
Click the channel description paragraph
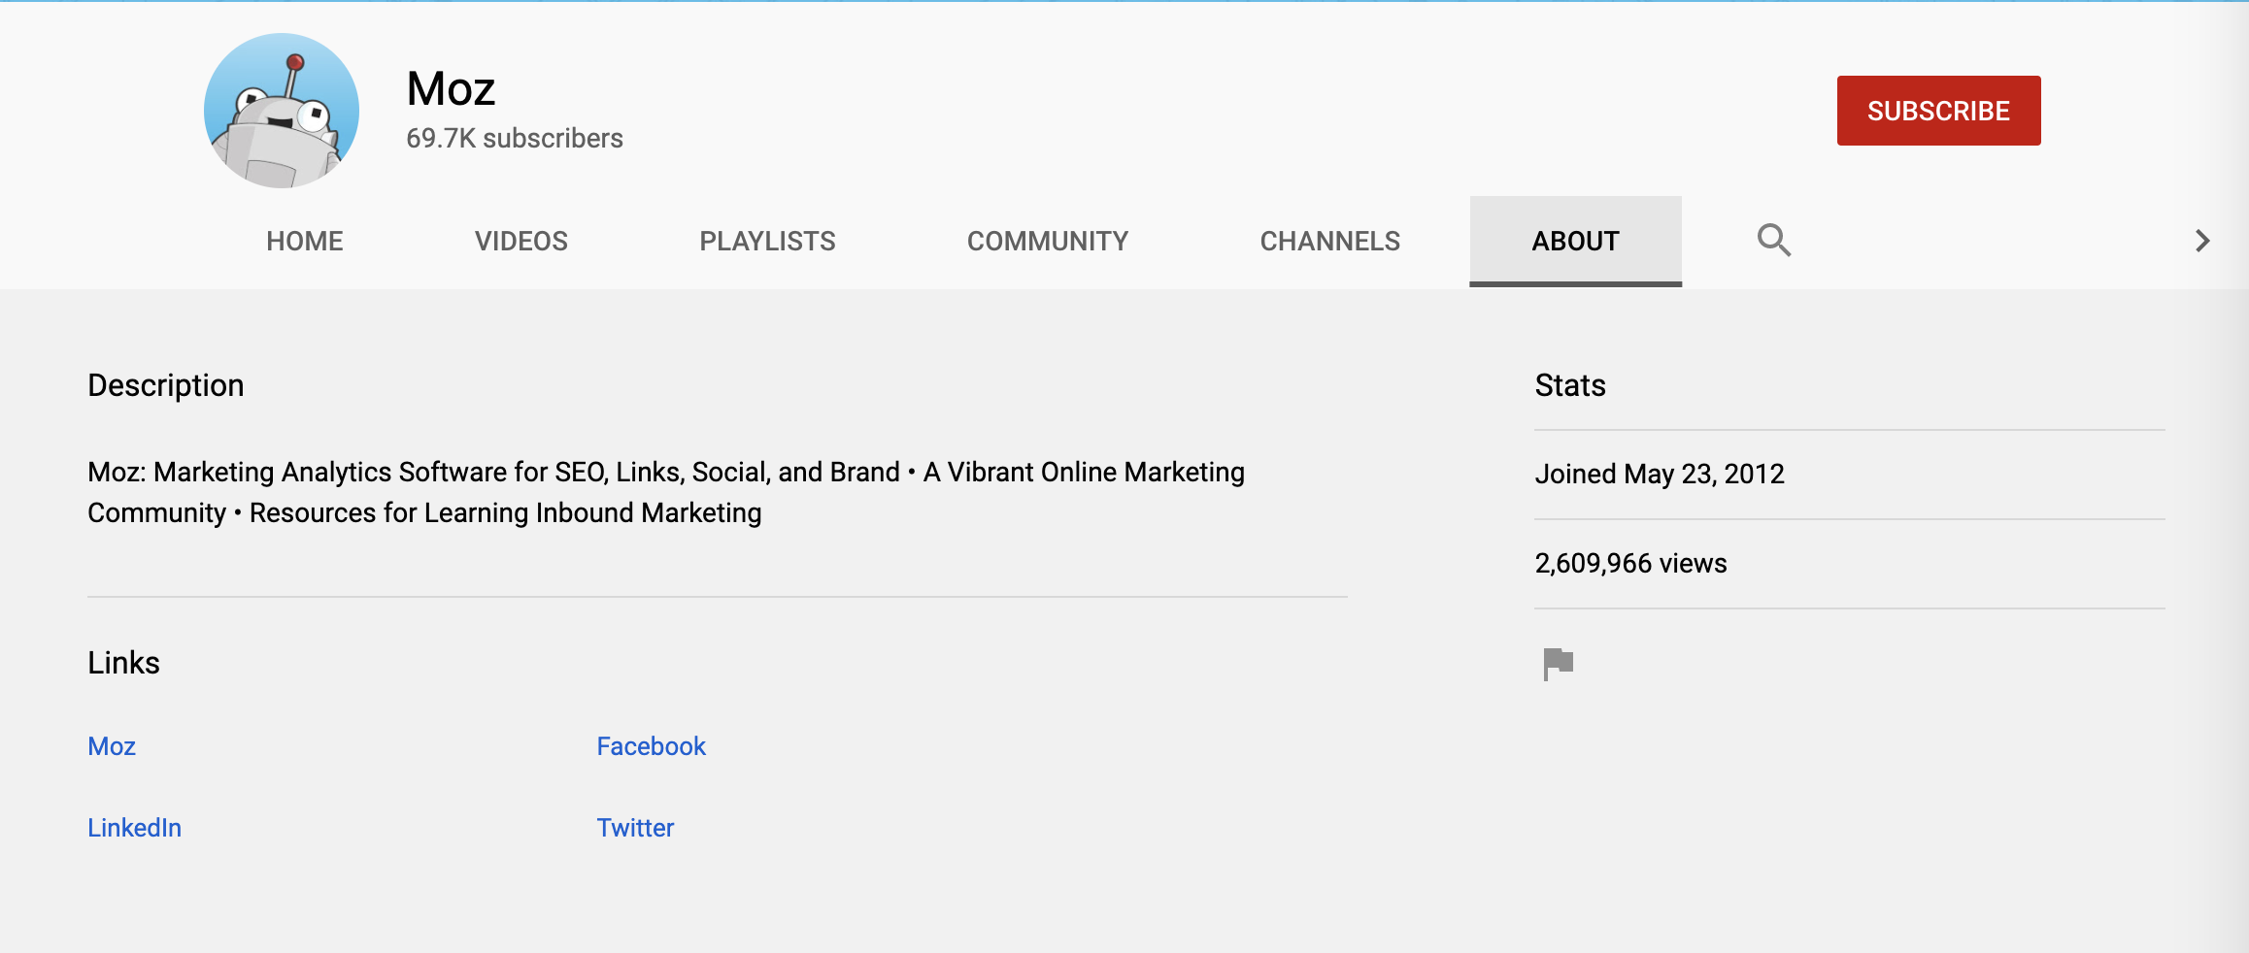666,492
